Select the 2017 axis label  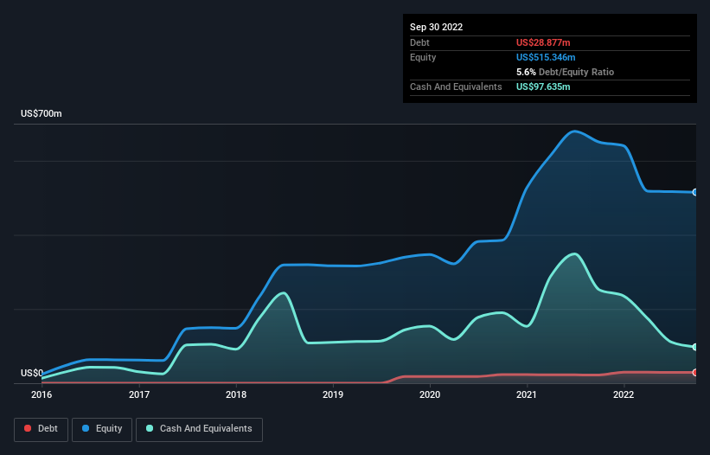point(139,394)
